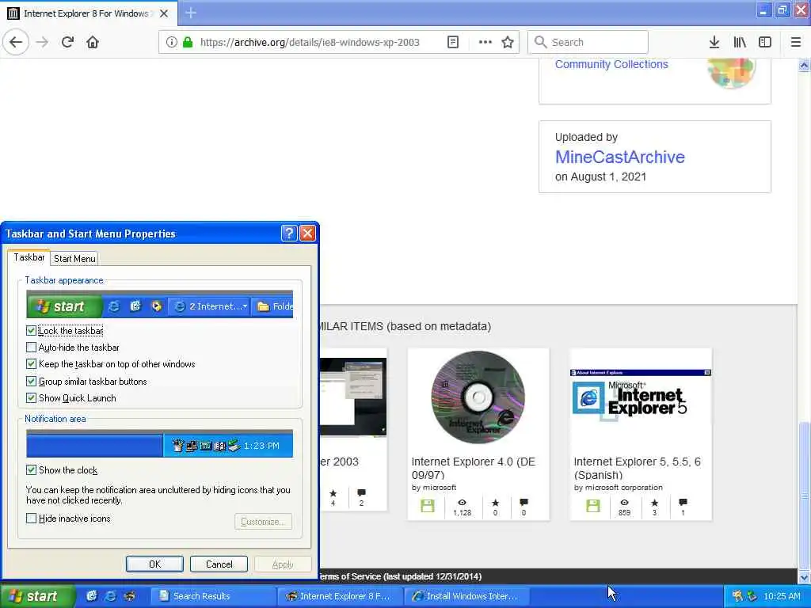The image size is (811, 608).
Task: Open the Firefox home page icon
Action: click(x=93, y=43)
